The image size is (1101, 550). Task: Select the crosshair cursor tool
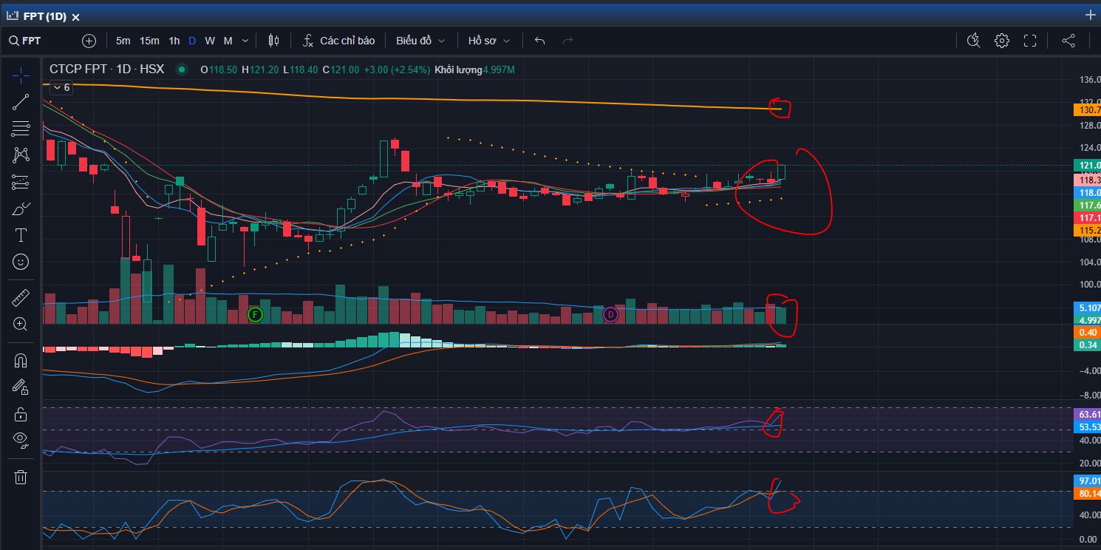coord(21,75)
